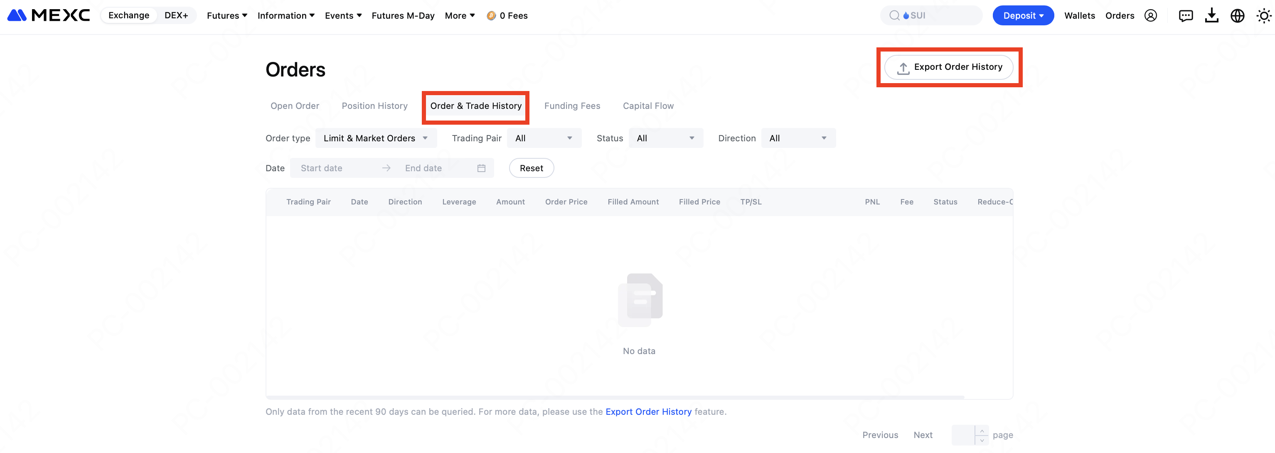Image resolution: width=1275 pixels, height=453 pixels.
Task: Open the Status filter dropdown
Action: [x=665, y=138]
